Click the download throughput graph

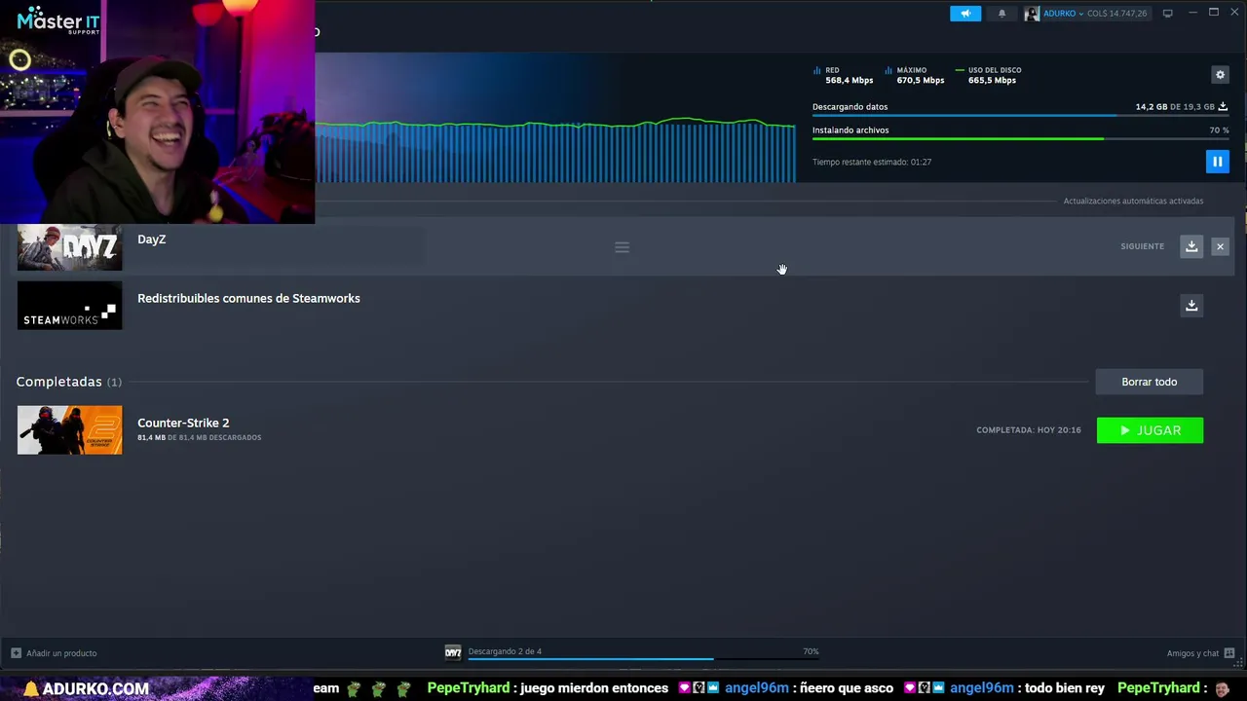555,151
